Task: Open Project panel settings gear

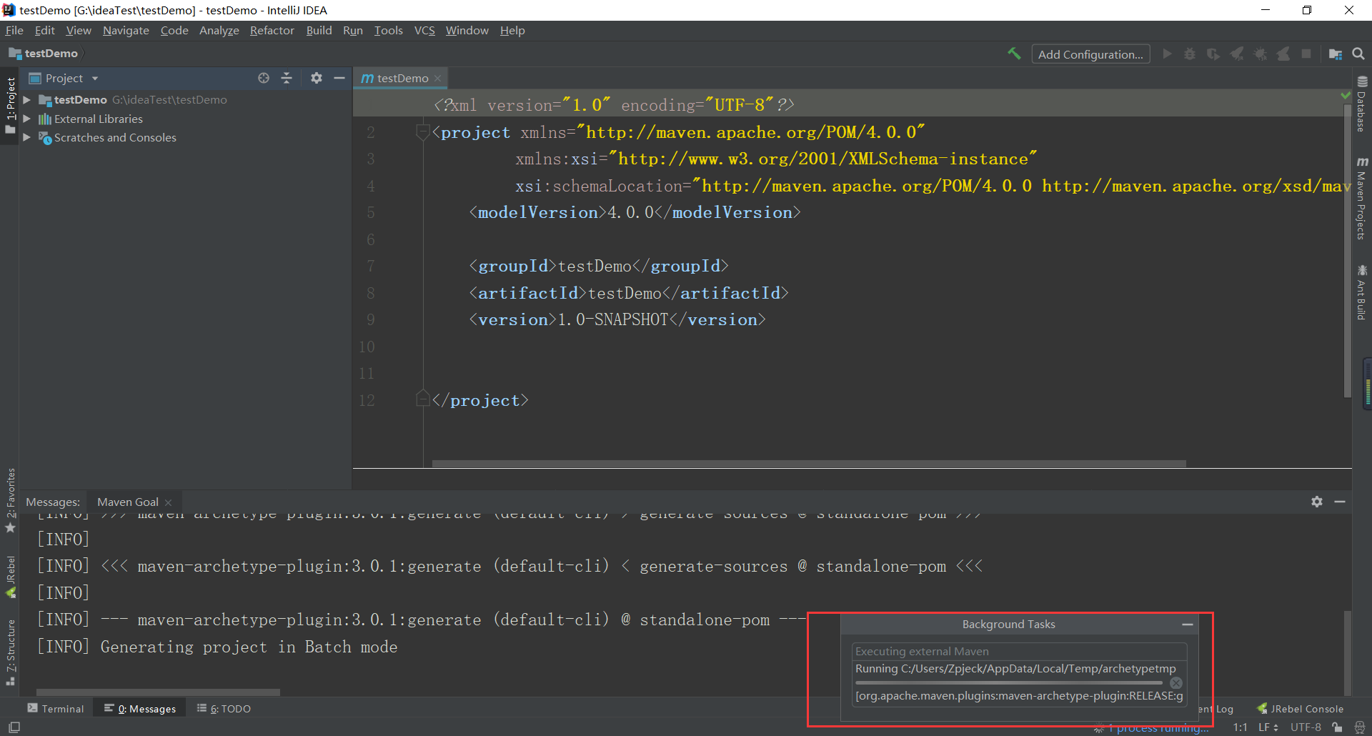Action: click(317, 78)
